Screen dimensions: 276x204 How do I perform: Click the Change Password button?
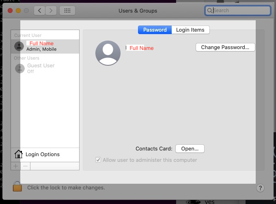225,47
